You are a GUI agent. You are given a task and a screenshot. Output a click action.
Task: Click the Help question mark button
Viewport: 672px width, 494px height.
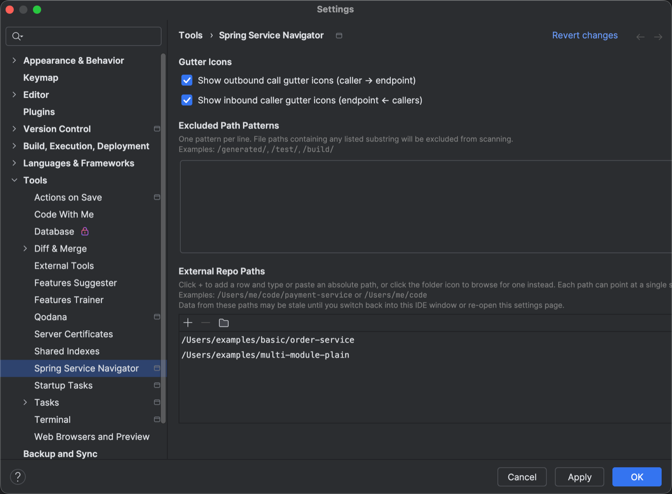click(x=18, y=477)
